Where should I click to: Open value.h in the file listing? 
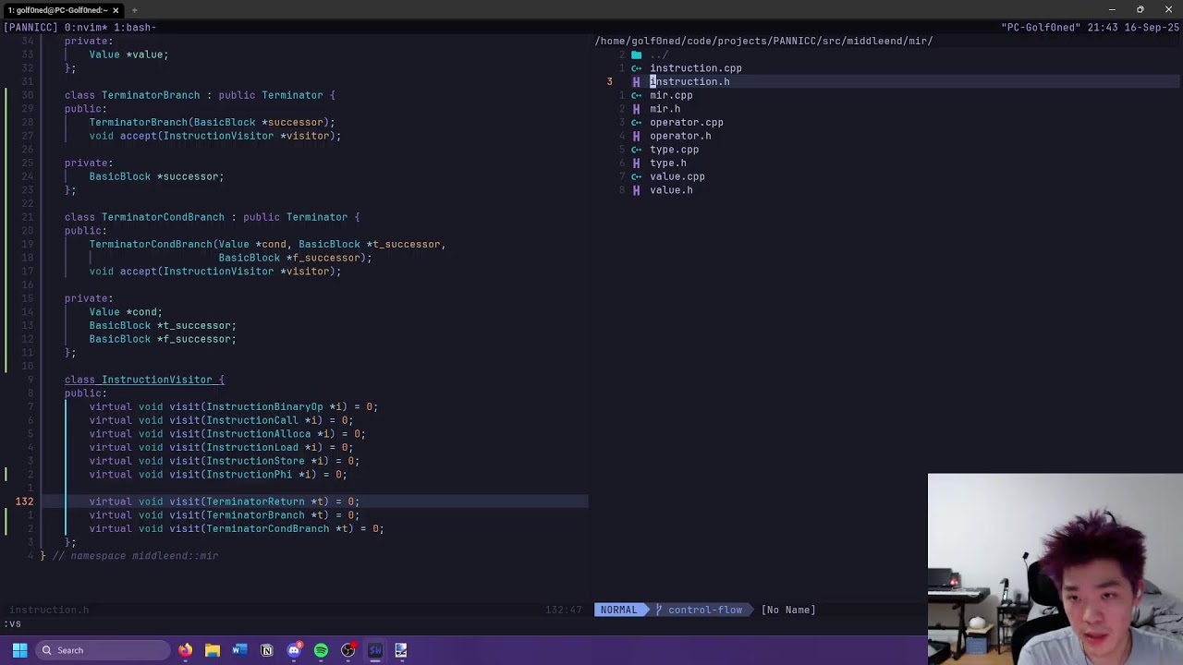(671, 190)
